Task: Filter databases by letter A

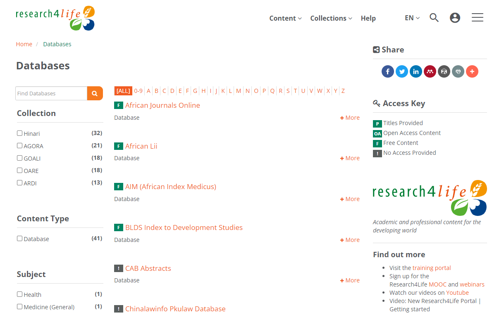Action: [x=148, y=91]
